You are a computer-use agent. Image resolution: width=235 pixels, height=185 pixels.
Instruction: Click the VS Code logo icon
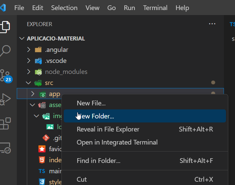tap(4, 7)
